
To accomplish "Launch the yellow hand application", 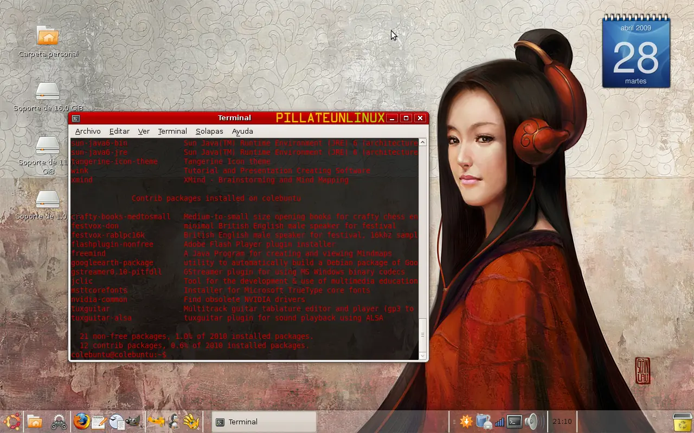I will (x=191, y=422).
